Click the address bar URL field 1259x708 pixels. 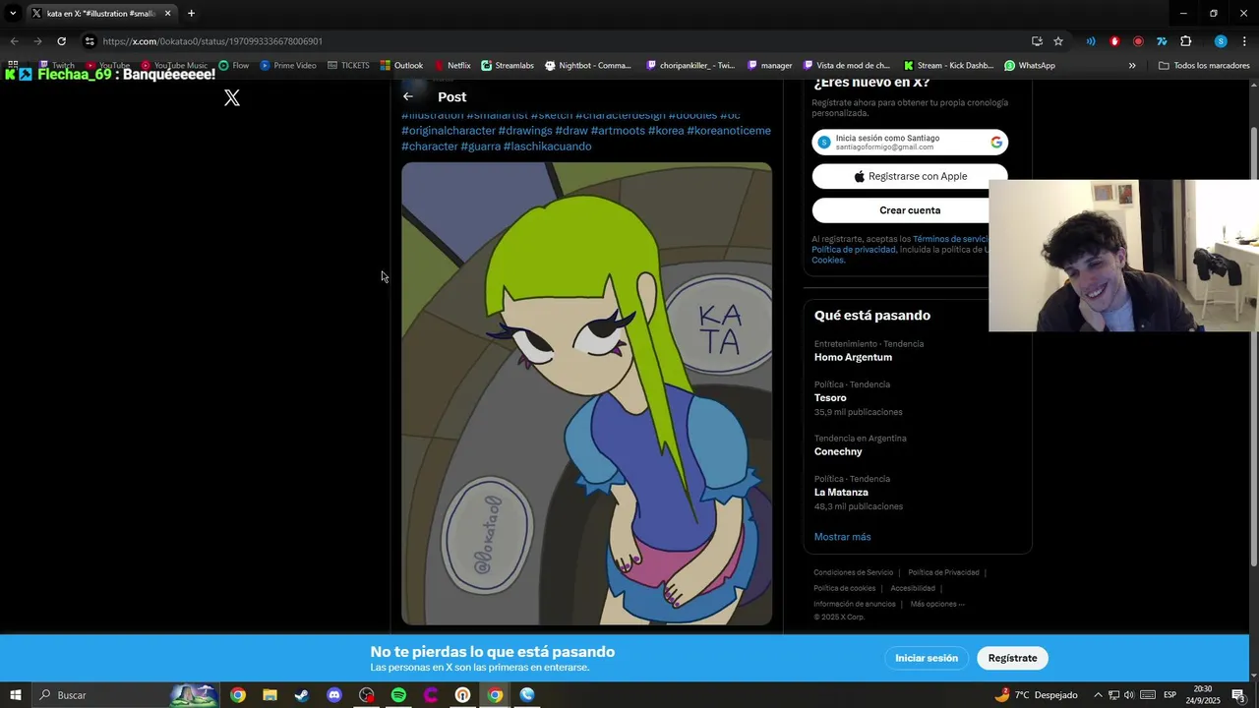click(551, 41)
